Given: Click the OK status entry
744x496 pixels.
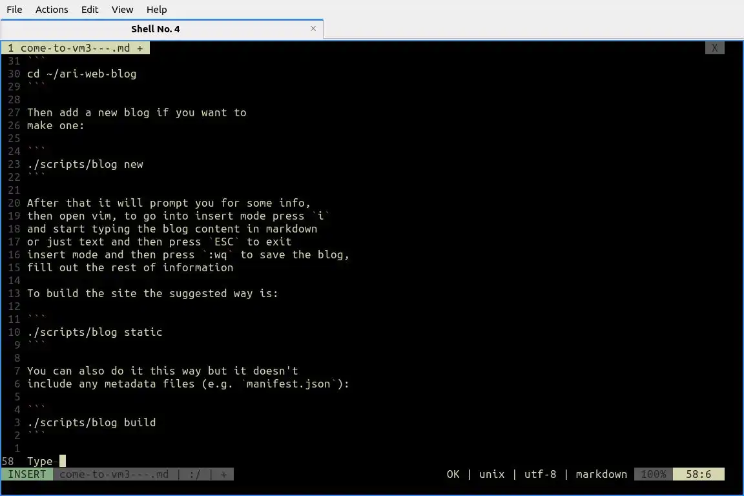Looking at the screenshot, I should click(x=453, y=474).
